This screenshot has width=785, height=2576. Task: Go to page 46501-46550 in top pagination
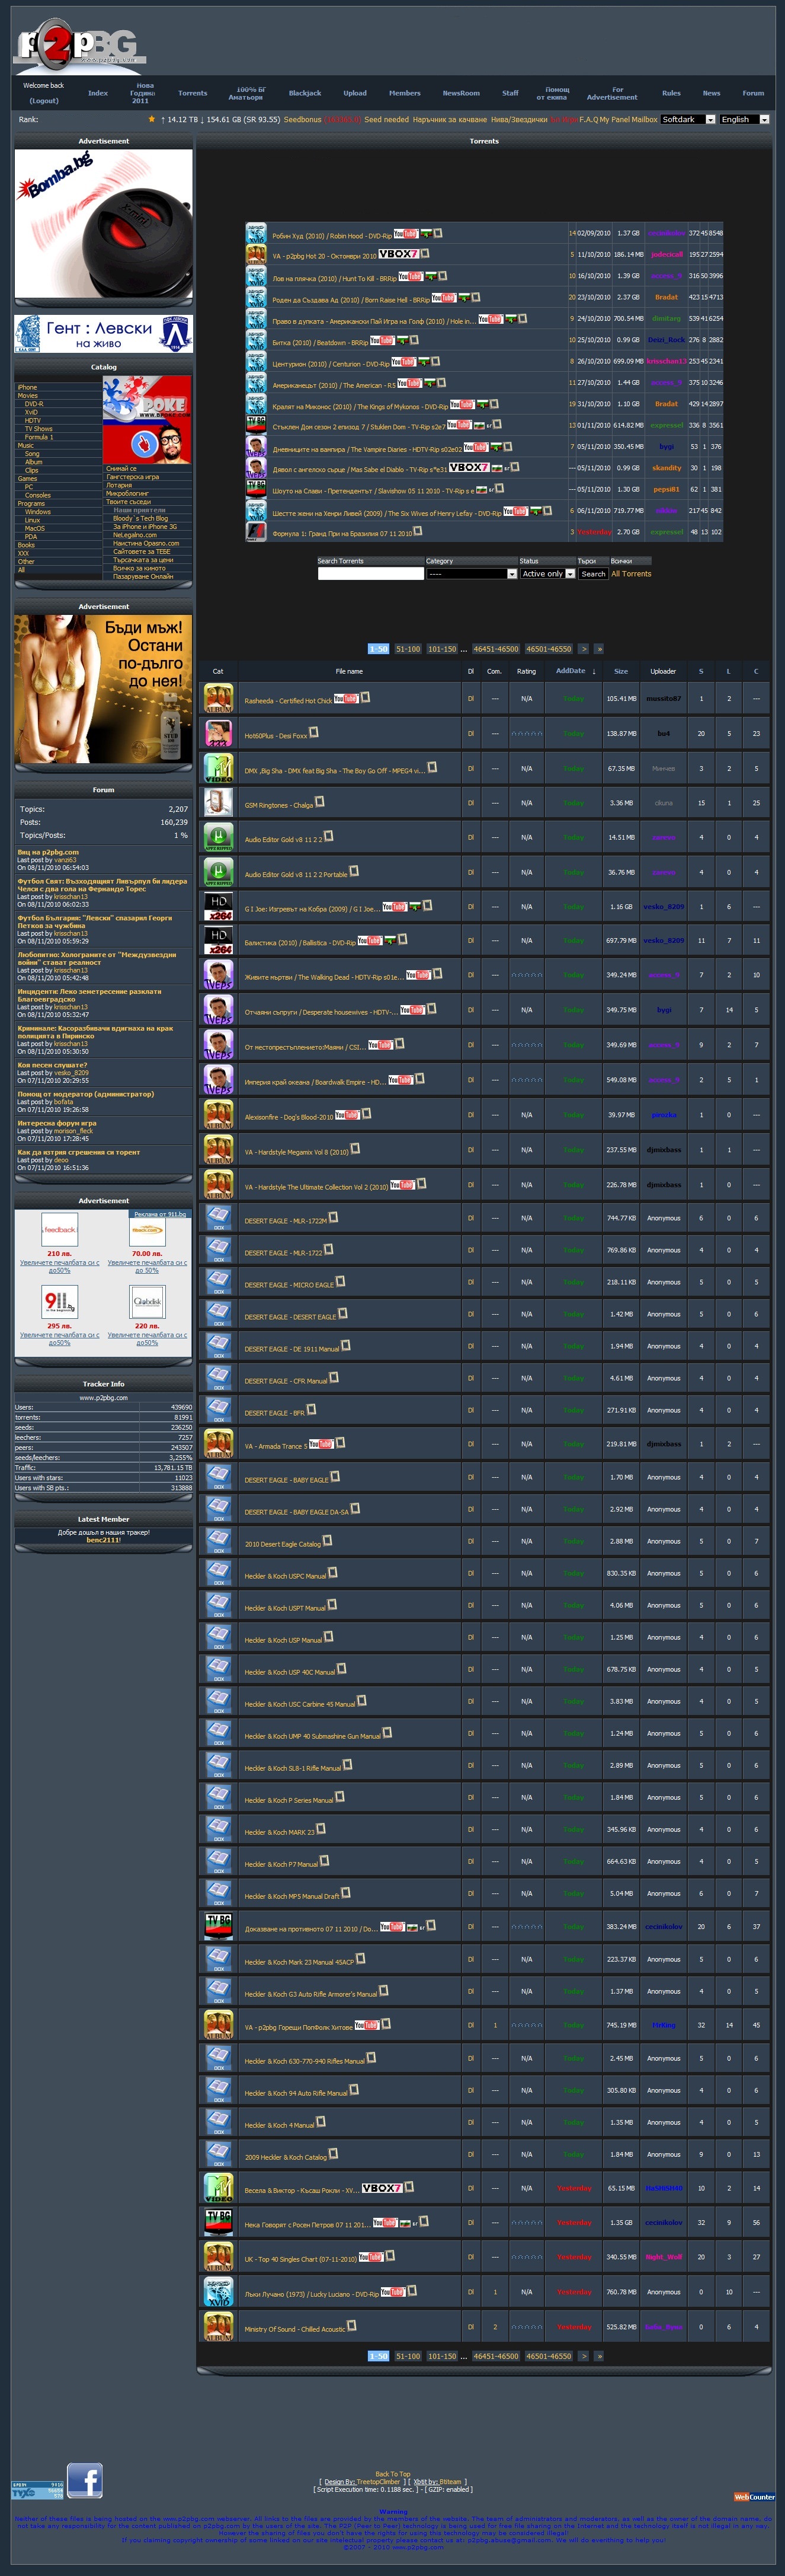point(548,649)
